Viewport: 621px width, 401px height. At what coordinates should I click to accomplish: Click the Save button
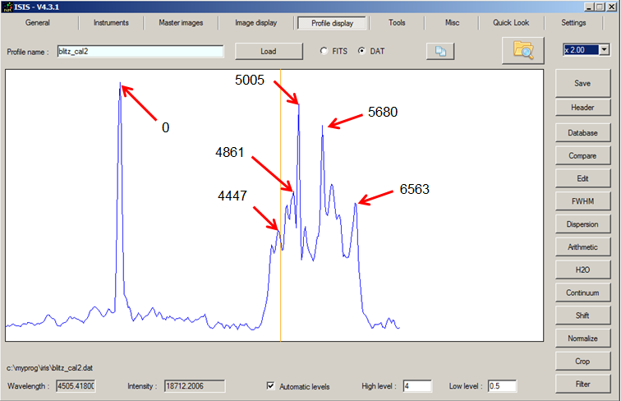(x=582, y=83)
